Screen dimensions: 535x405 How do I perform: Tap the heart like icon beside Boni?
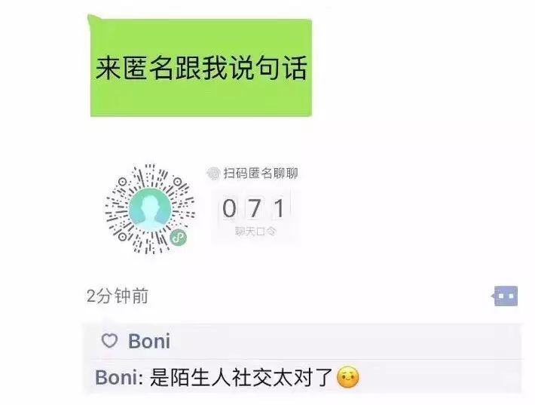click(109, 341)
